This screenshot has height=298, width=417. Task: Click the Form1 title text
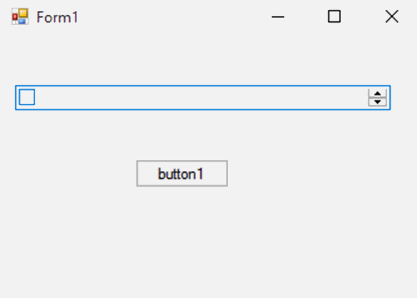tap(57, 17)
